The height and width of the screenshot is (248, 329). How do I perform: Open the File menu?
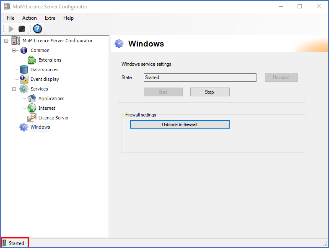(10, 18)
